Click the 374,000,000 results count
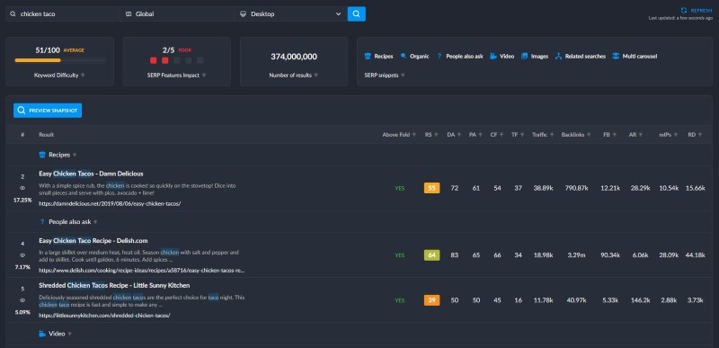The height and width of the screenshot is (348, 719). point(294,57)
